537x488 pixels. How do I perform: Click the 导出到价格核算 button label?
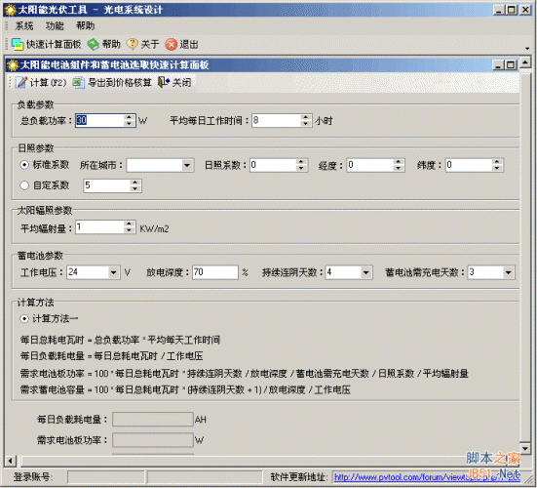[x=120, y=82]
